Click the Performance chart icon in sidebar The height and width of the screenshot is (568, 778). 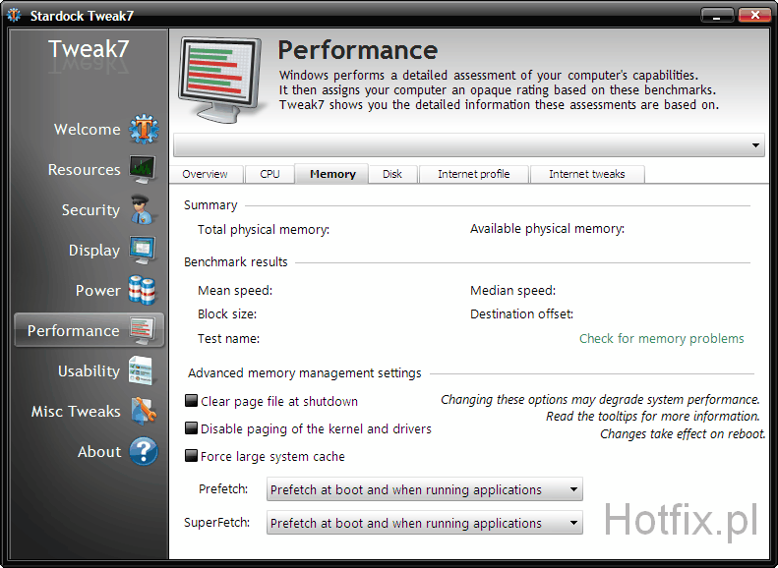pos(143,330)
